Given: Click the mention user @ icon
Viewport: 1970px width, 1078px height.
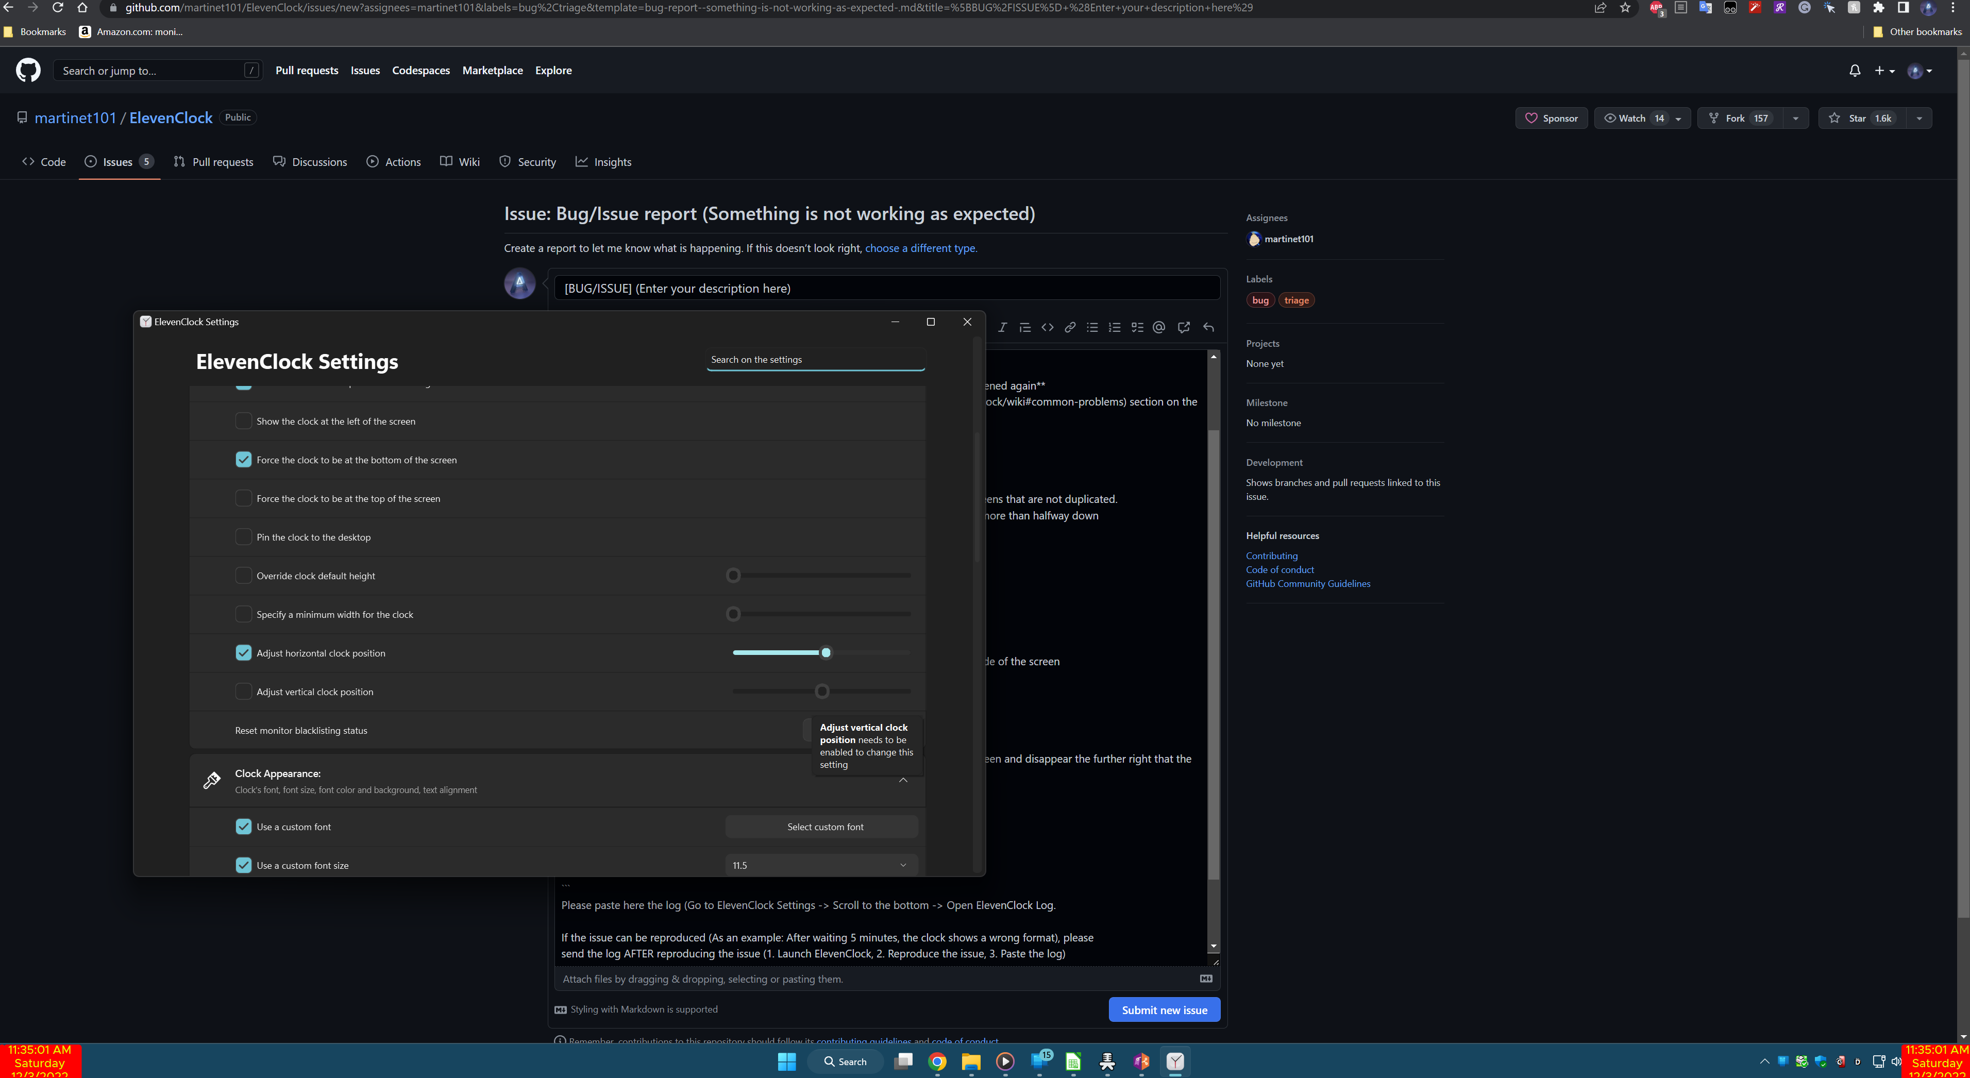Looking at the screenshot, I should point(1159,327).
